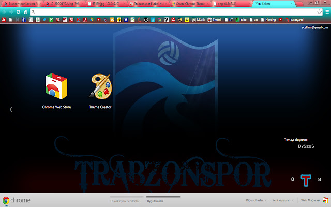
Task: Expand the Diğer cihazlar dropdown
Action: point(256,200)
